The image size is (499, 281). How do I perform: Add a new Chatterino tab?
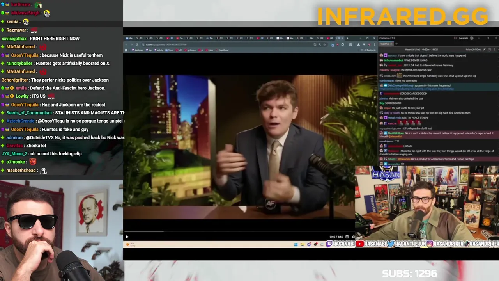pyautogui.click(x=396, y=44)
